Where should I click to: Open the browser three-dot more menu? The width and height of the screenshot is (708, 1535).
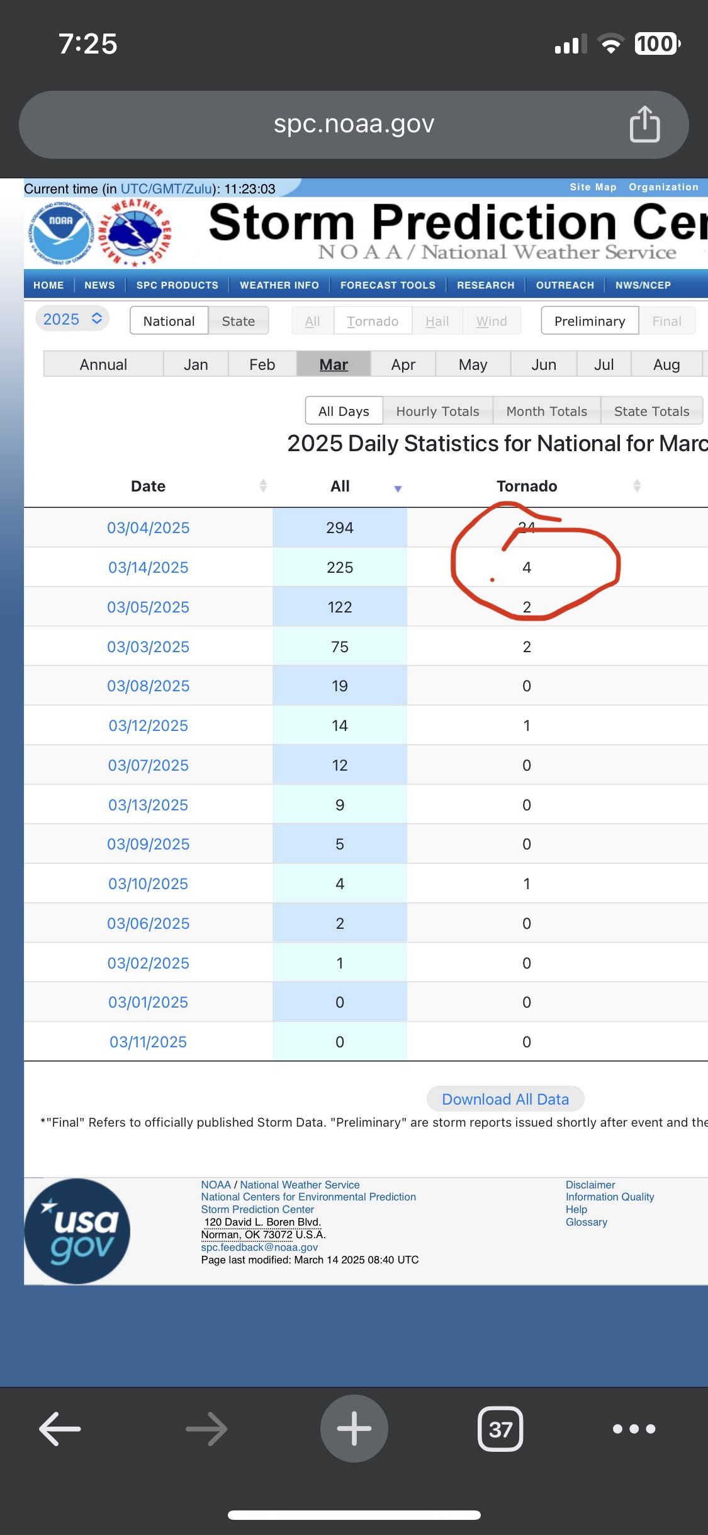[x=634, y=1429]
